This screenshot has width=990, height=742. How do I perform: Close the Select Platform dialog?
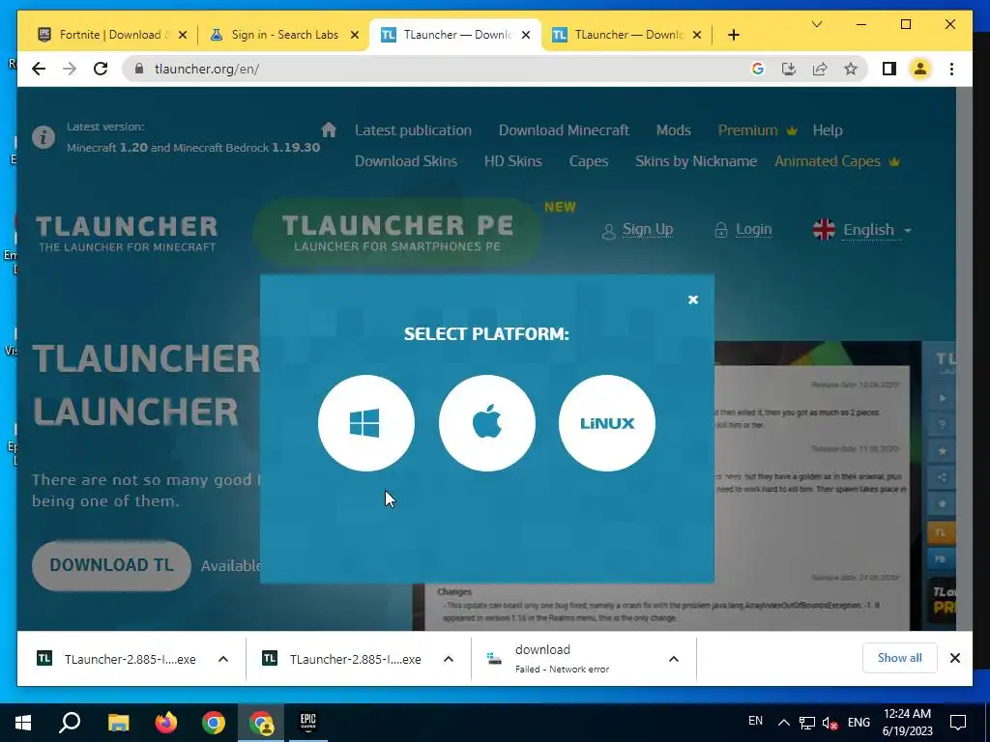[692, 300]
